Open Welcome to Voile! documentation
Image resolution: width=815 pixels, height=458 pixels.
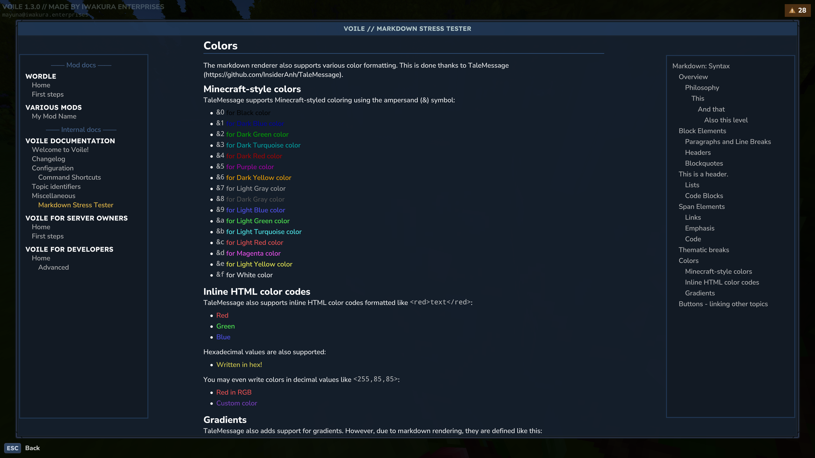click(60, 149)
